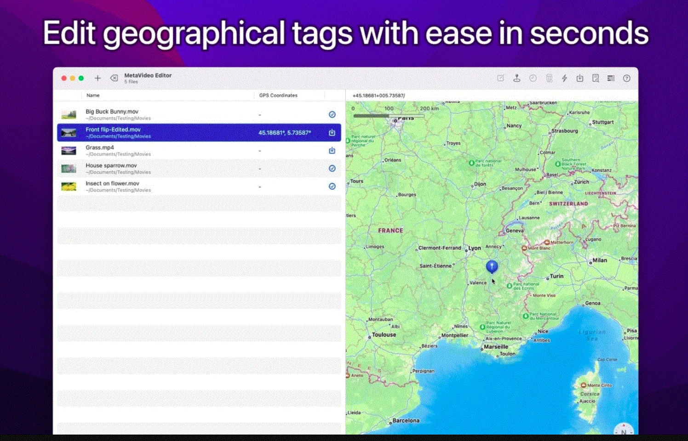Open the help question mark icon
The image size is (688, 441).
[x=627, y=79]
